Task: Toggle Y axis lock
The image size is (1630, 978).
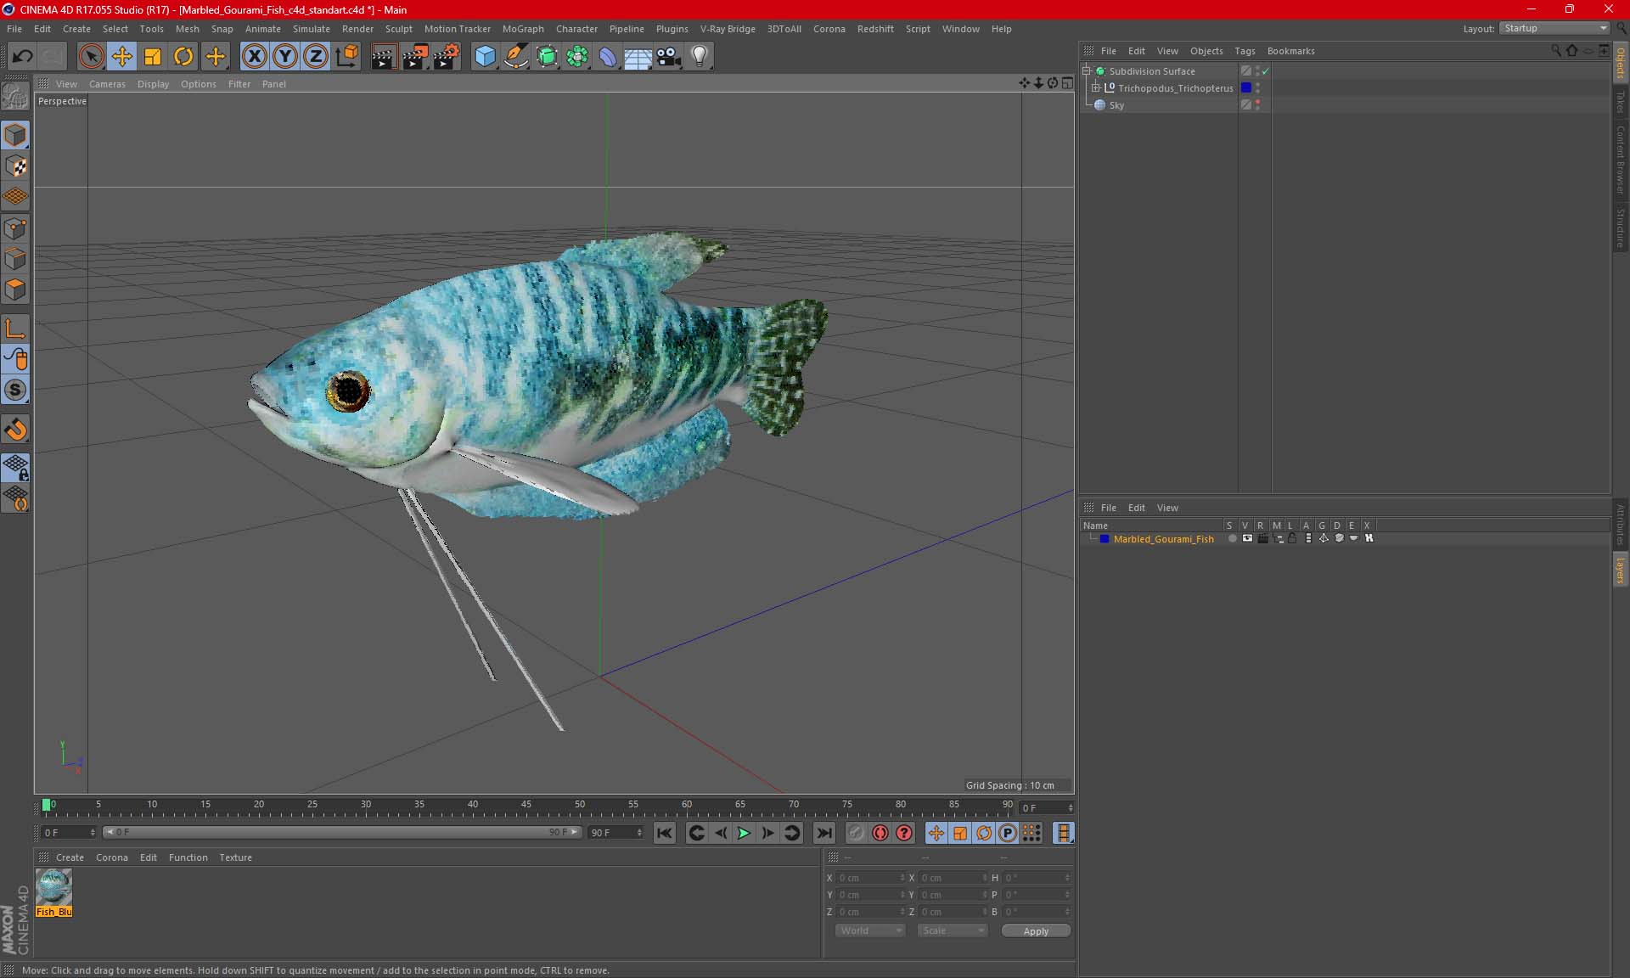Action: pos(285,57)
